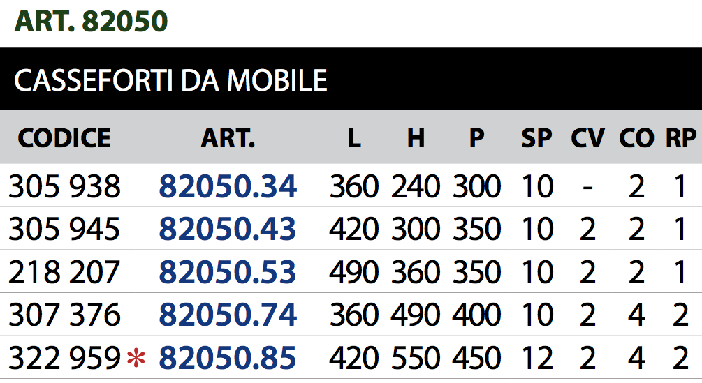The width and height of the screenshot is (702, 383).
Task: Click the ART. column header
Action: coord(228,138)
